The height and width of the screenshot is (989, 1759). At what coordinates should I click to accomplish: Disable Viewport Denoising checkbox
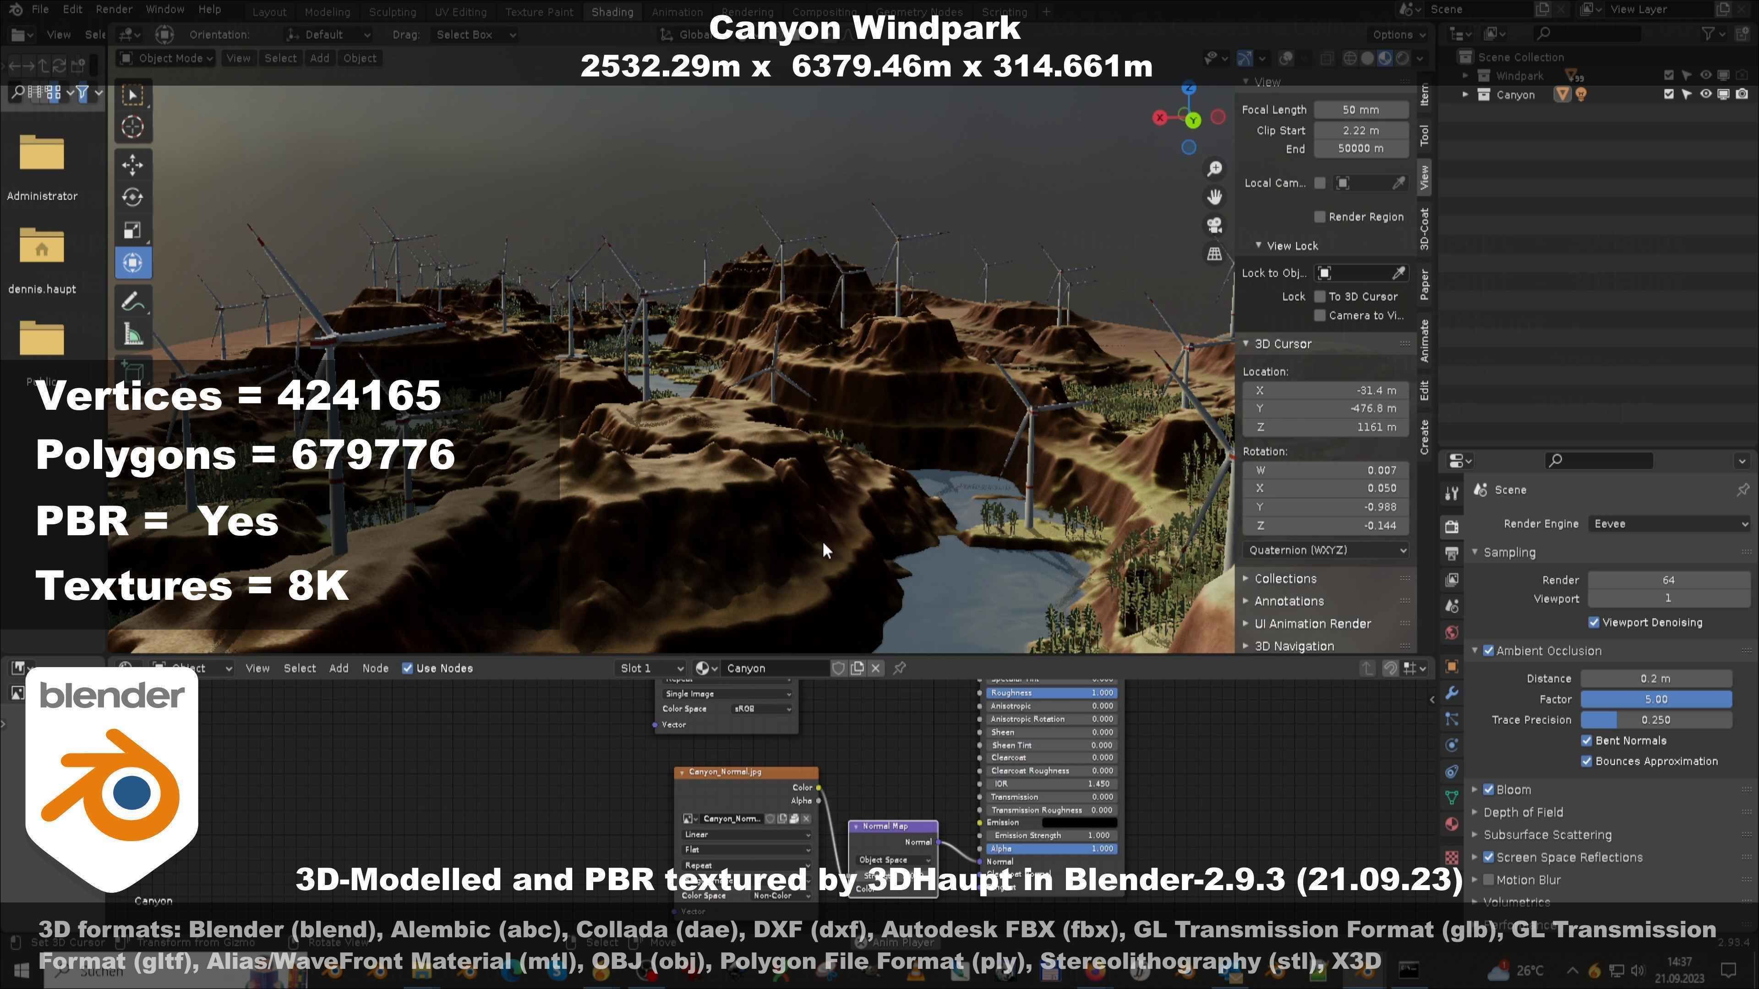pos(1594,623)
